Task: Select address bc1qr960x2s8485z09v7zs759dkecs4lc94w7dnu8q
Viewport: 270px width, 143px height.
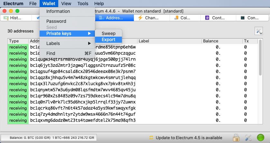Action: 83,96
